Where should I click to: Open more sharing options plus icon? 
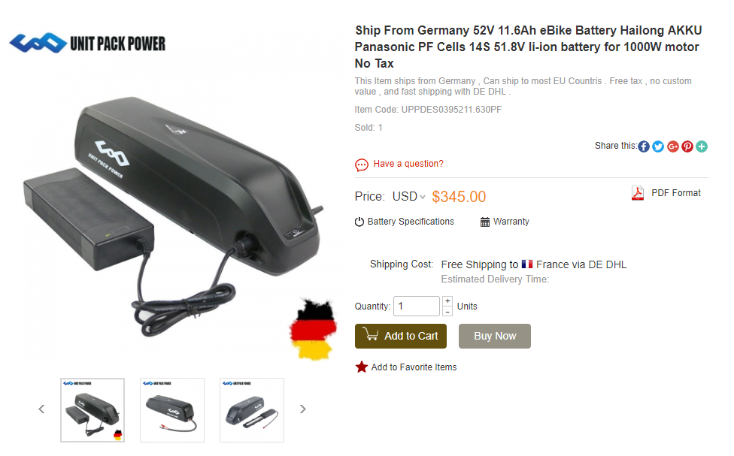pyautogui.click(x=702, y=146)
